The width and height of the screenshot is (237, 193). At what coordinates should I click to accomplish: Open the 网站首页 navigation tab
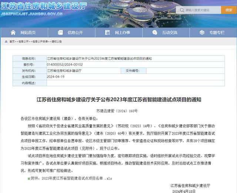[28, 33]
